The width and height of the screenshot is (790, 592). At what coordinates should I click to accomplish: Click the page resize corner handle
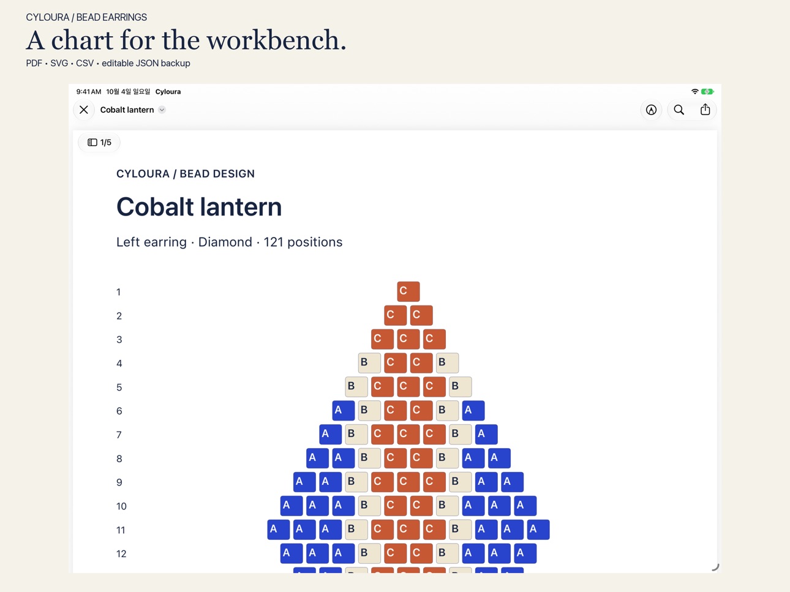(715, 567)
